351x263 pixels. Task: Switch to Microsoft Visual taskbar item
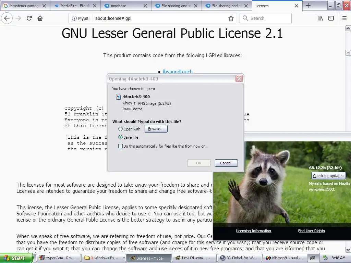click(x=284, y=258)
